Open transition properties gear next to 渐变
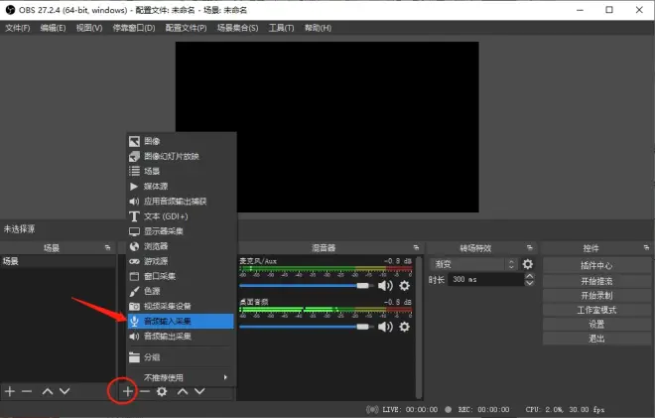The width and height of the screenshot is (655, 418). tap(528, 264)
